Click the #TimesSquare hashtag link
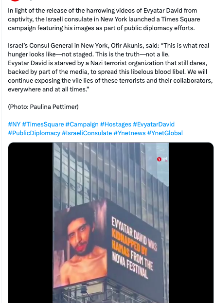The width and height of the screenshot is (214, 303). 43,124
